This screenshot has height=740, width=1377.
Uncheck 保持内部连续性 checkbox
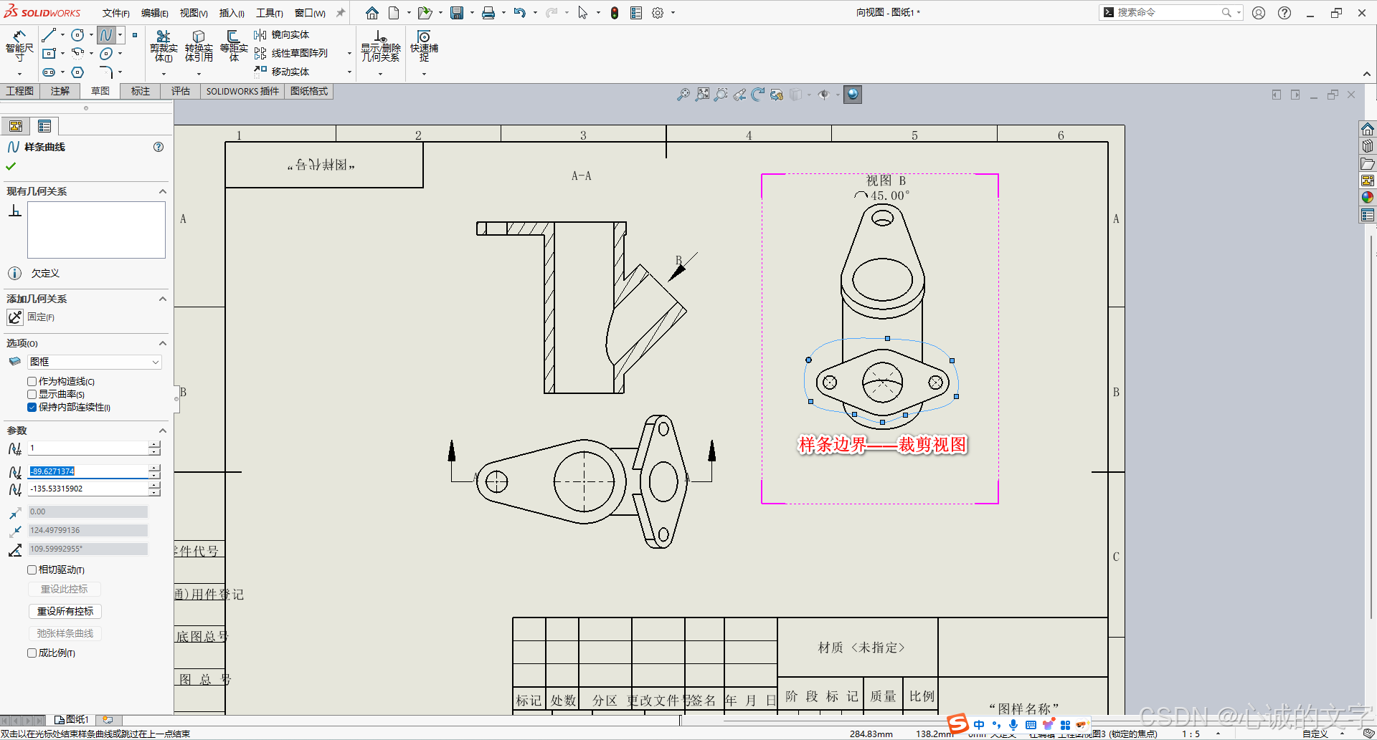(x=32, y=408)
